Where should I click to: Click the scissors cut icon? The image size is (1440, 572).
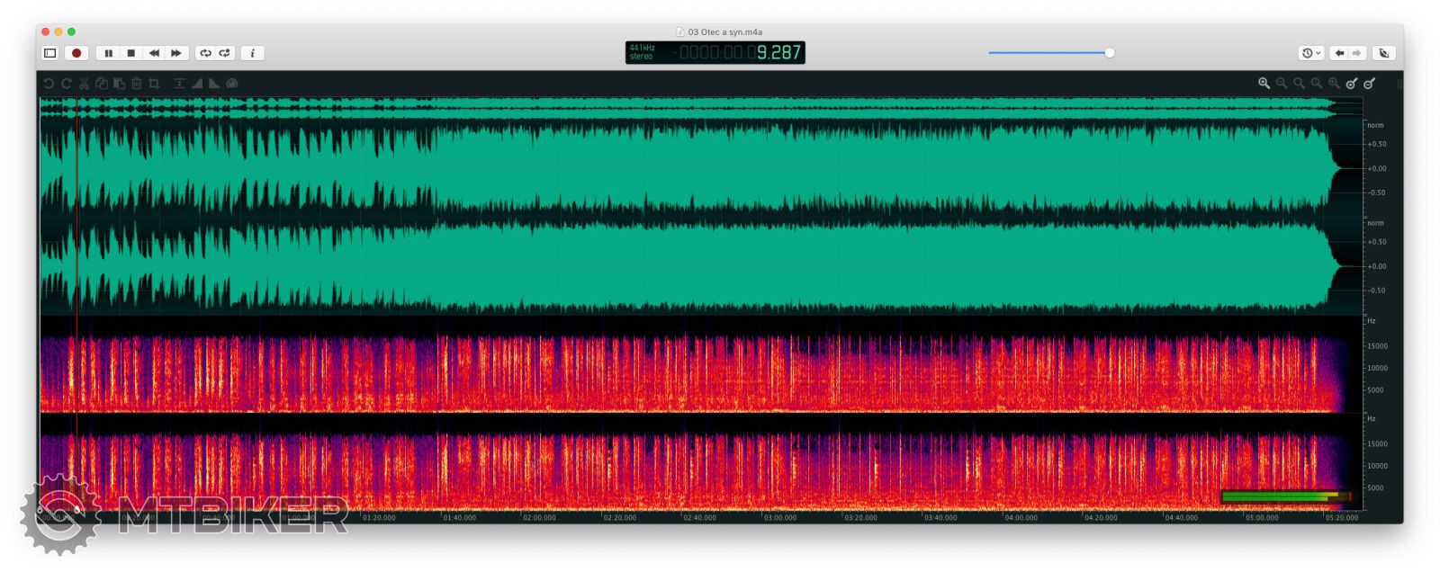tap(84, 83)
